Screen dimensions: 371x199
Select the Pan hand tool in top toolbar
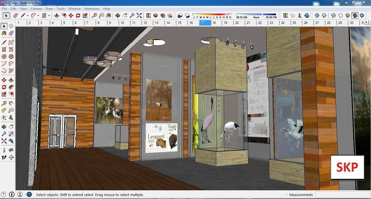click(x=125, y=16)
